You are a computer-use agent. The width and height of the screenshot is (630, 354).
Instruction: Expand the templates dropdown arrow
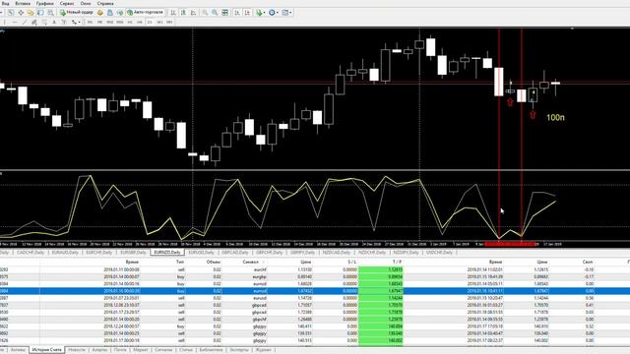coord(290,13)
